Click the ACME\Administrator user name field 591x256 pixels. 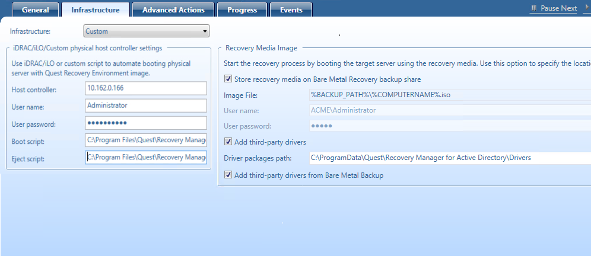click(x=449, y=110)
